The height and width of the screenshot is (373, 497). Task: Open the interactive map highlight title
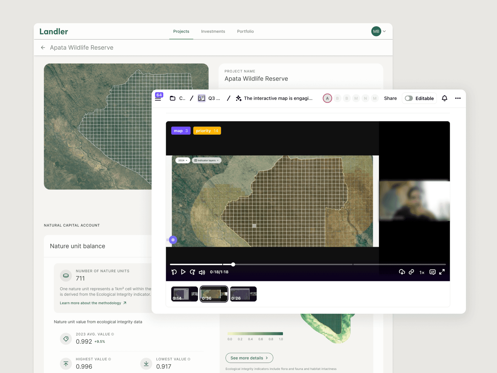pos(278,98)
